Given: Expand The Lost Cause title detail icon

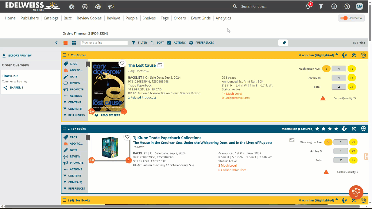Looking at the screenshot, I should [x=160, y=65].
